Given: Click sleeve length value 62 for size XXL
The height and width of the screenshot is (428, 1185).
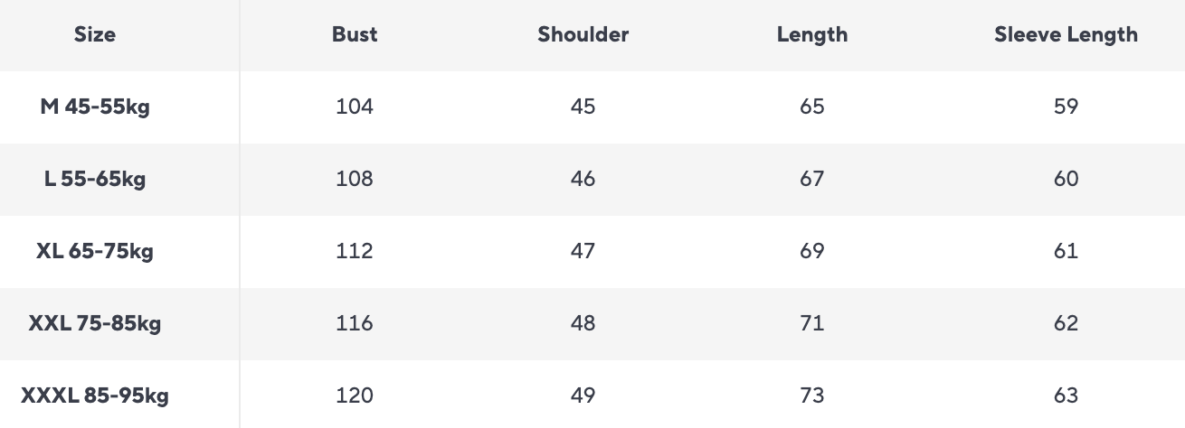Looking at the screenshot, I should pos(1066,323).
